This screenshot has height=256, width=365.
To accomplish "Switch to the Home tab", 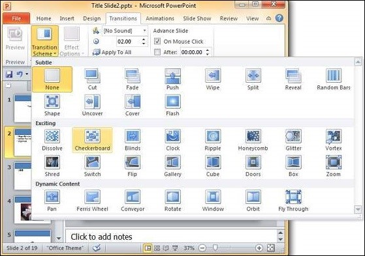I will [x=44, y=19].
